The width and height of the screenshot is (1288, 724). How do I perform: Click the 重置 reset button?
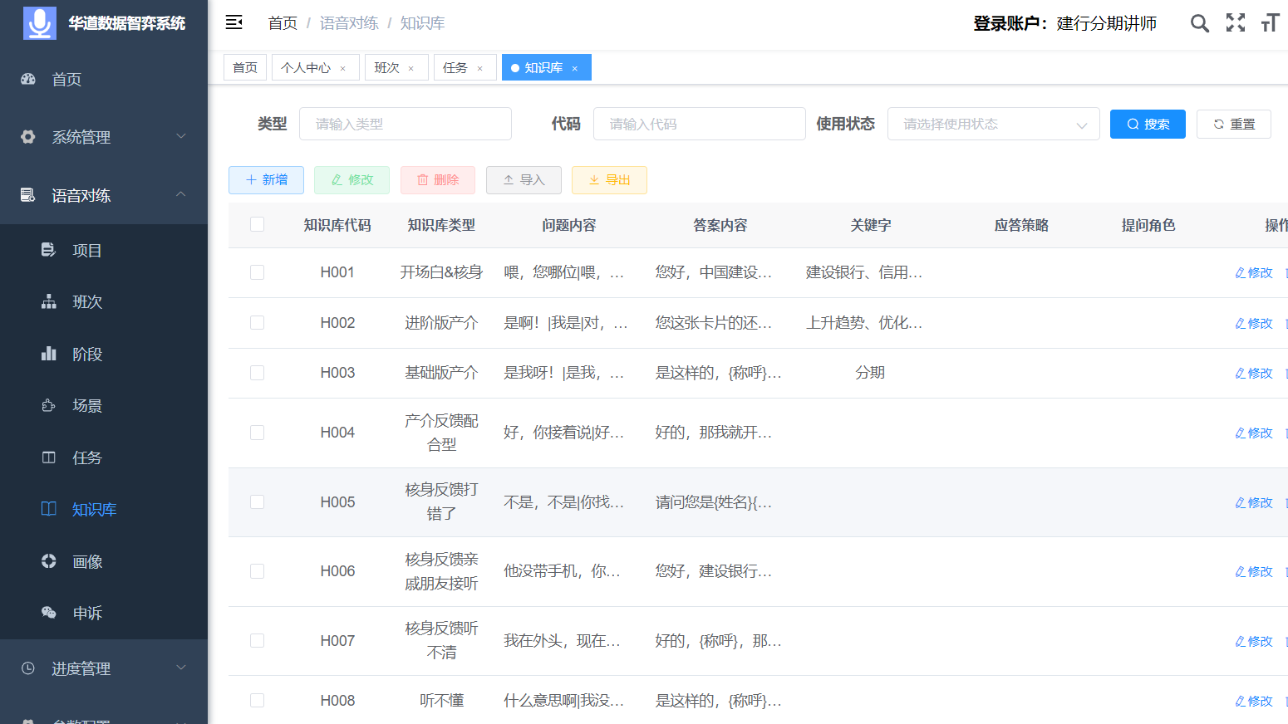pos(1234,124)
